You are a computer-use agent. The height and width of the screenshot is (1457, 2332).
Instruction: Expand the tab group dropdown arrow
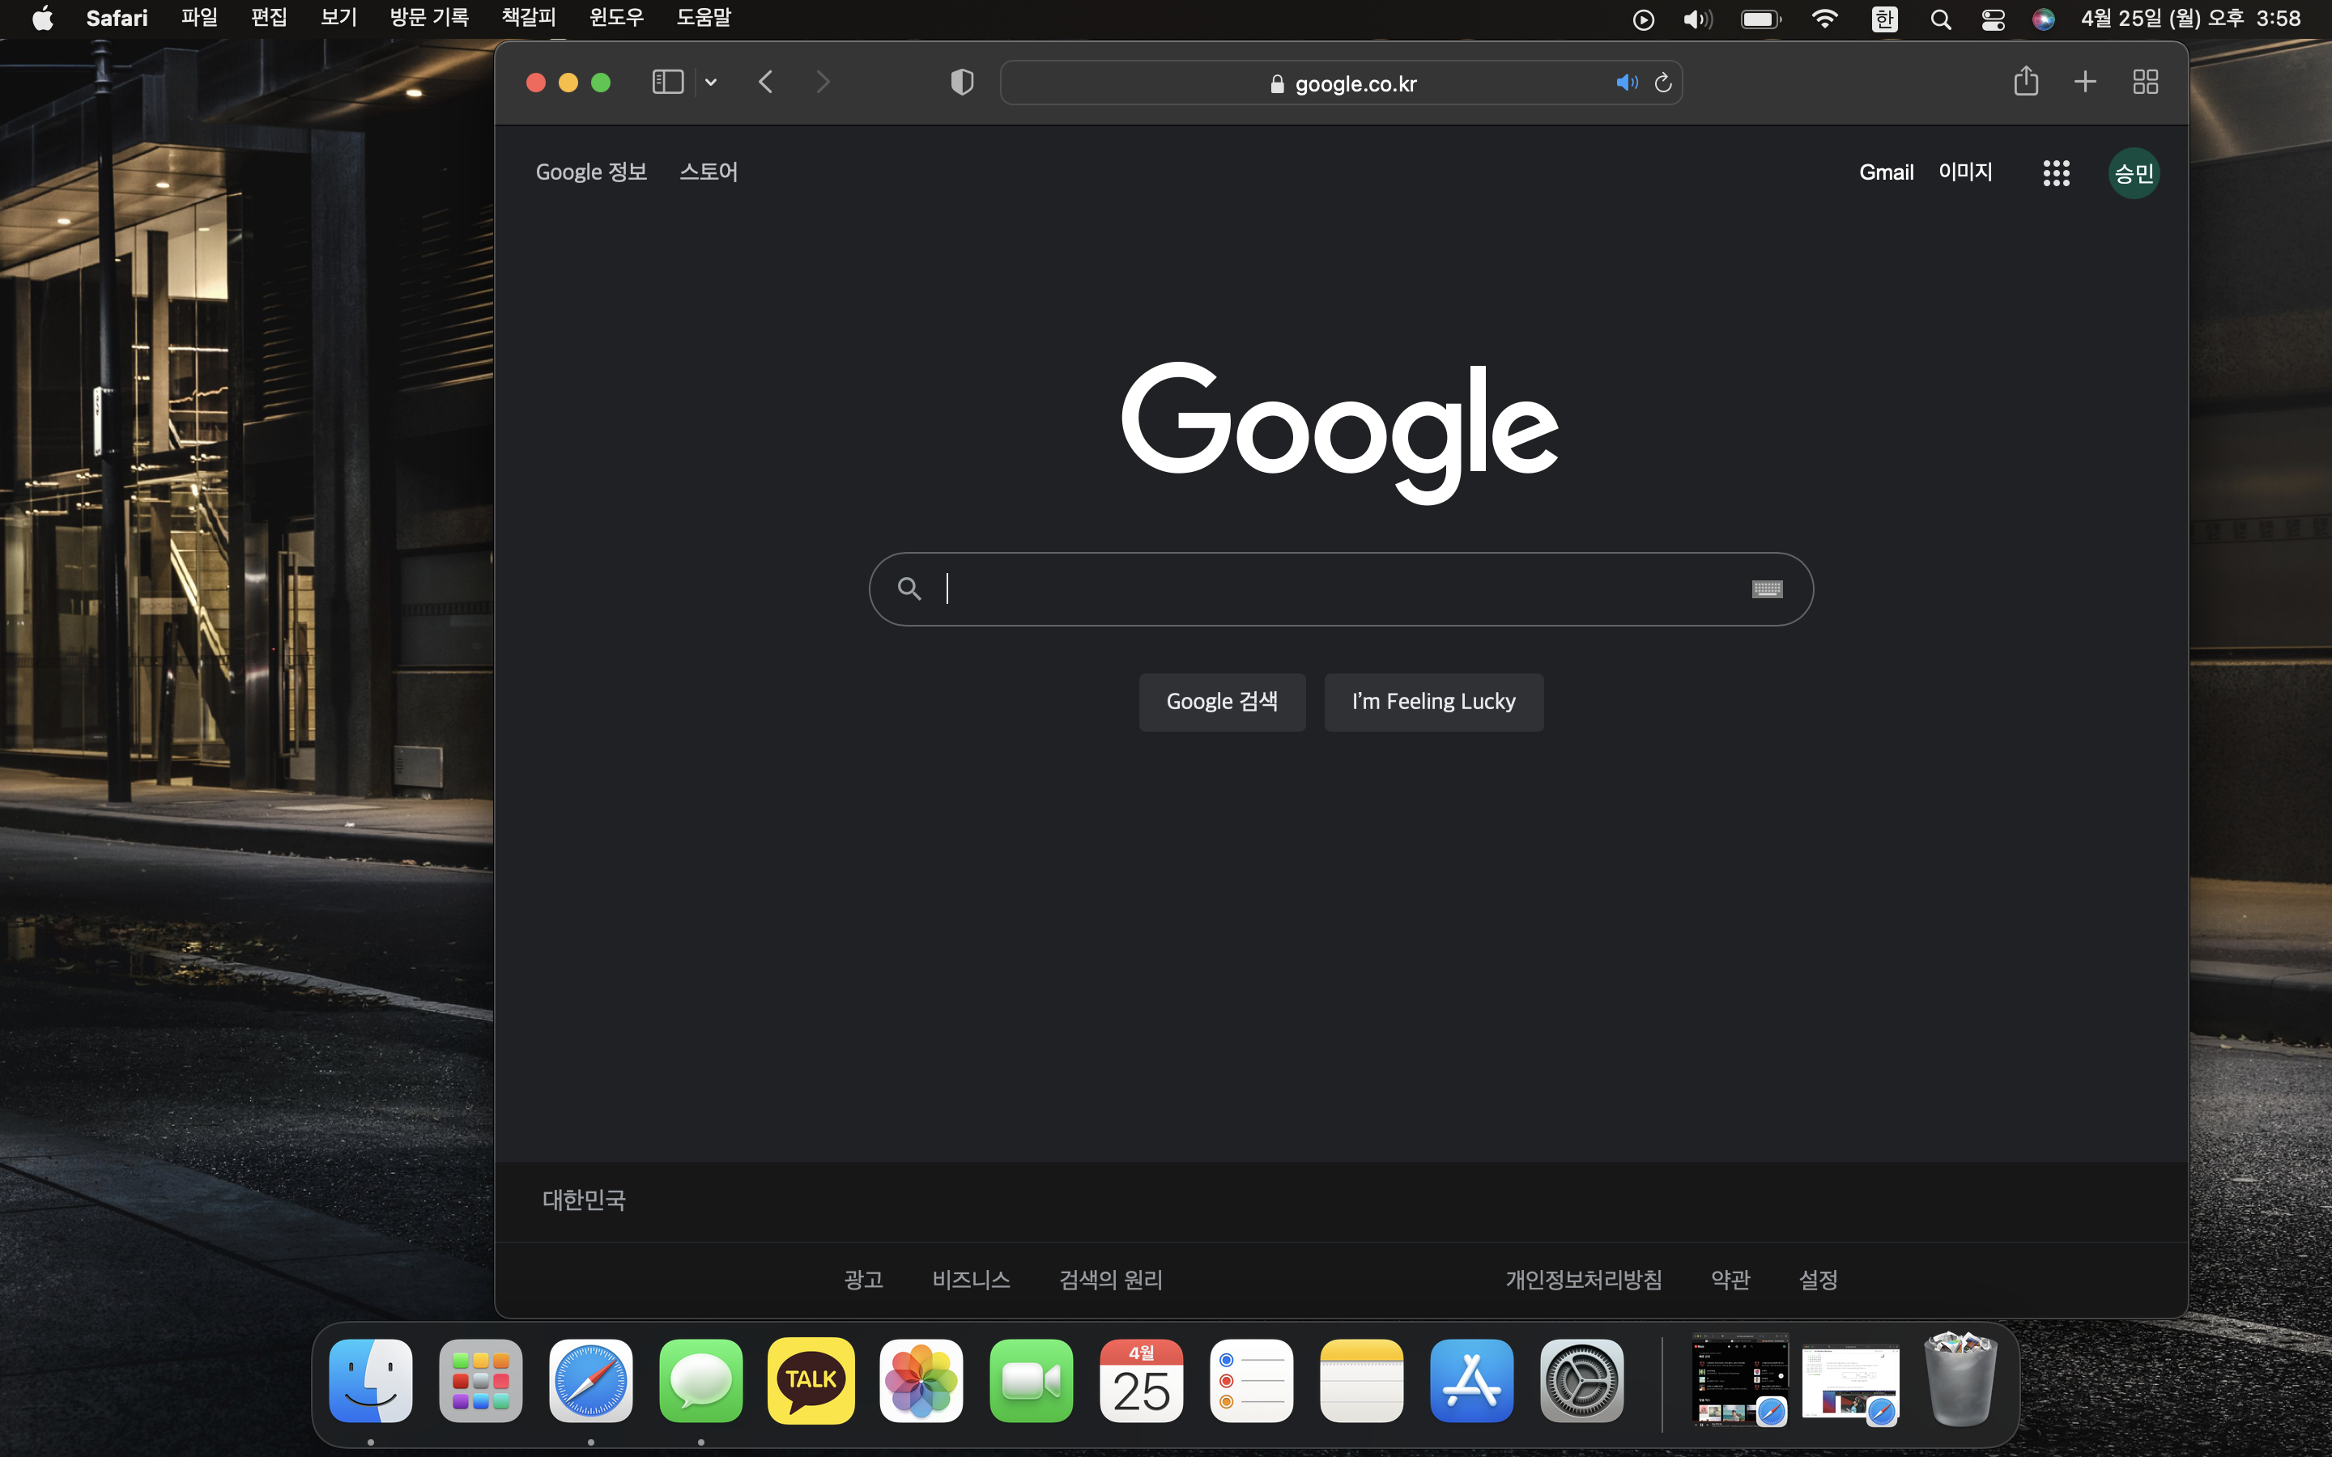pos(711,83)
